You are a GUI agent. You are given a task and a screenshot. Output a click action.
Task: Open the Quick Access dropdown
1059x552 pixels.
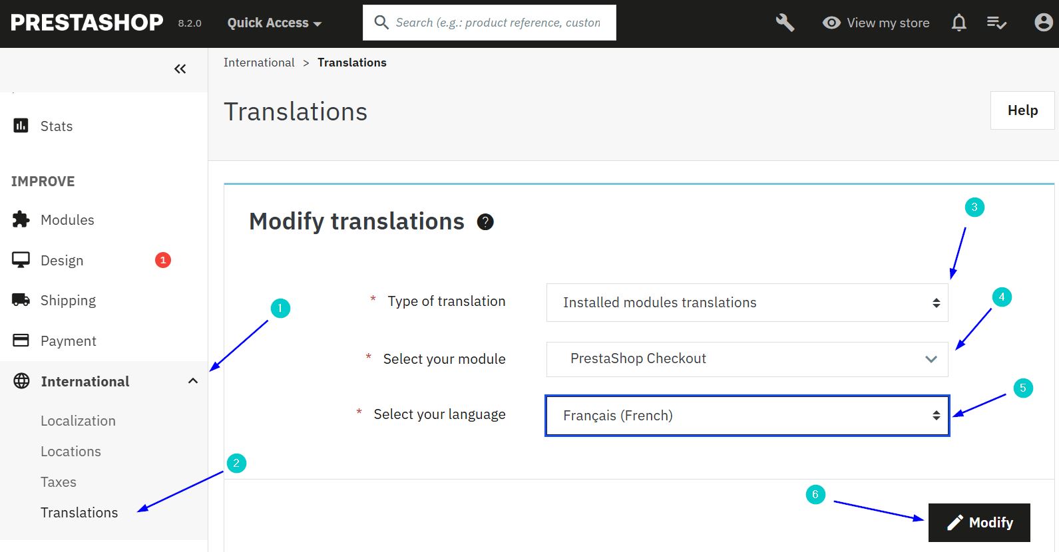coord(274,23)
